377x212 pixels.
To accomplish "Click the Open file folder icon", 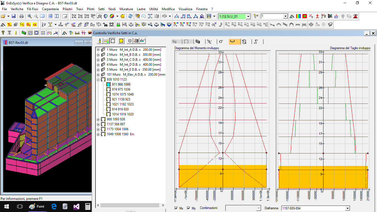I will pos(3,16).
